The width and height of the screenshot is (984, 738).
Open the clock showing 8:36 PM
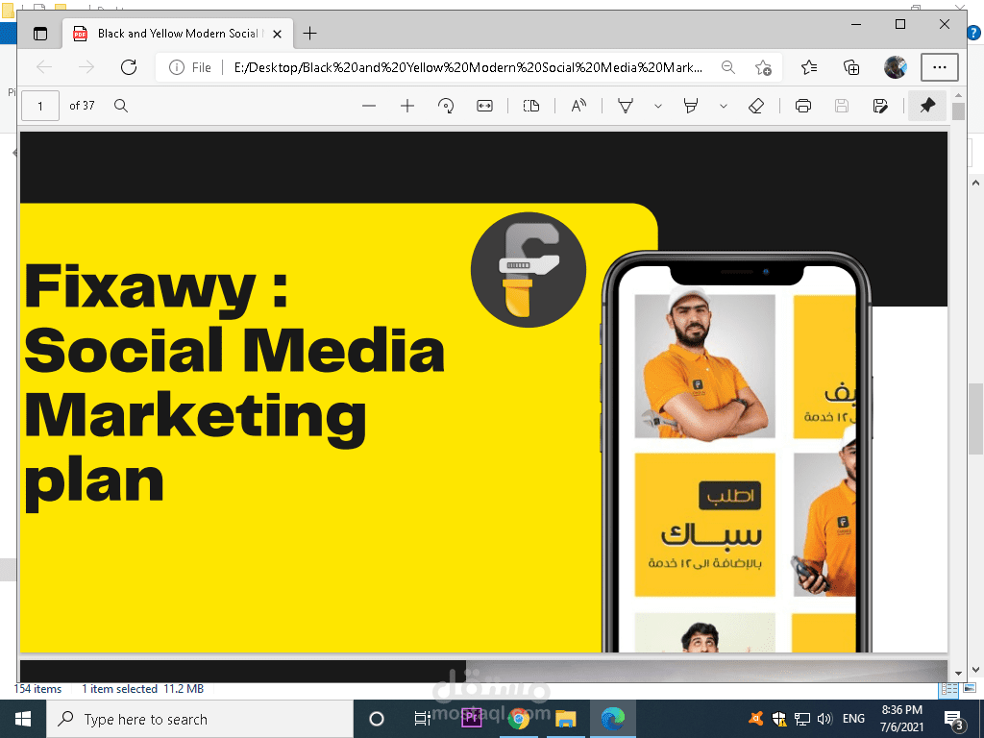tap(901, 719)
